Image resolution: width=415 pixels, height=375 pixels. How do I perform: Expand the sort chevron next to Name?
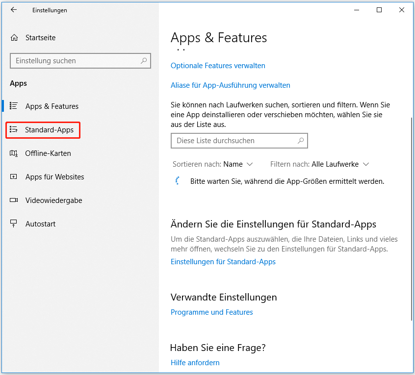pos(251,165)
